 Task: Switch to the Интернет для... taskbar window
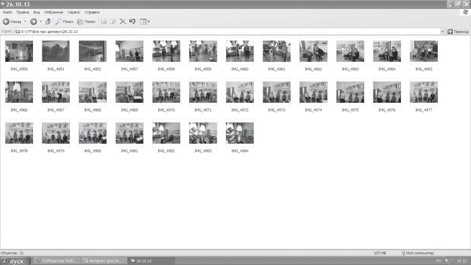[x=104, y=261]
